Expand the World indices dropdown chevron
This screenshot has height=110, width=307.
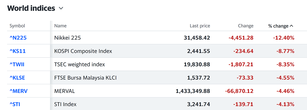[x=61, y=8]
